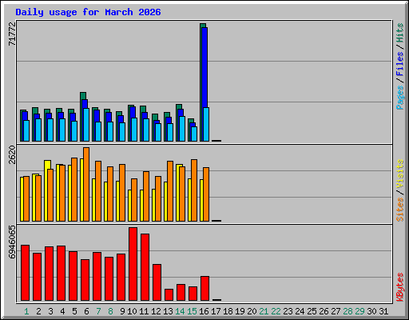The width and height of the screenshot is (409, 320).
Task: Click day 14 on the date axis
Action: (x=180, y=311)
